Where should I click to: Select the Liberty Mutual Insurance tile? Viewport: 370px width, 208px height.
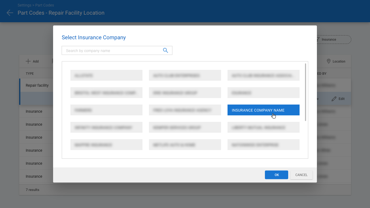point(263,127)
